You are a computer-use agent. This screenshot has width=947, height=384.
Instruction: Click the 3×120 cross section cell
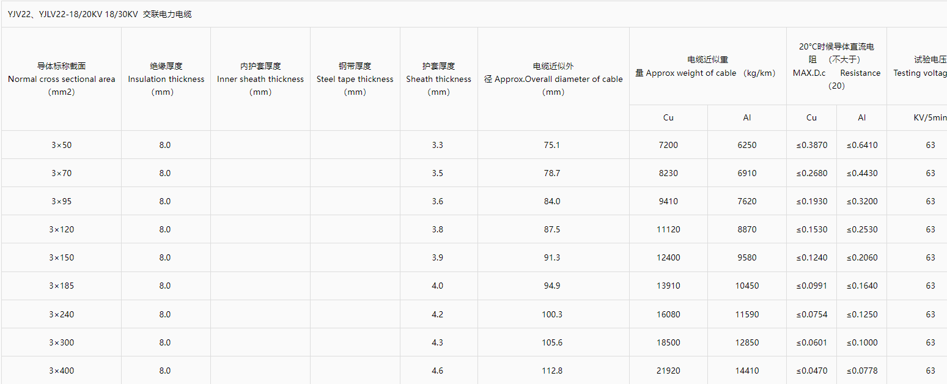click(x=62, y=229)
